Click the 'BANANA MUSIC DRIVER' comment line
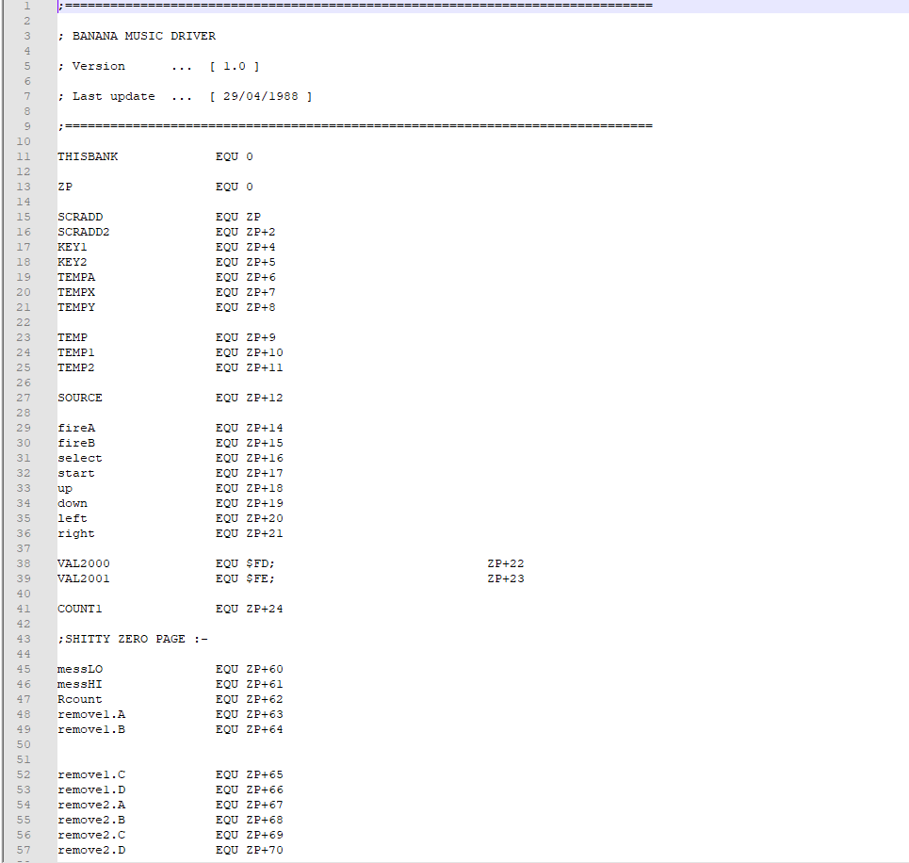The height and width of the screenshot is (863, 909). click(x=137, y=36)
